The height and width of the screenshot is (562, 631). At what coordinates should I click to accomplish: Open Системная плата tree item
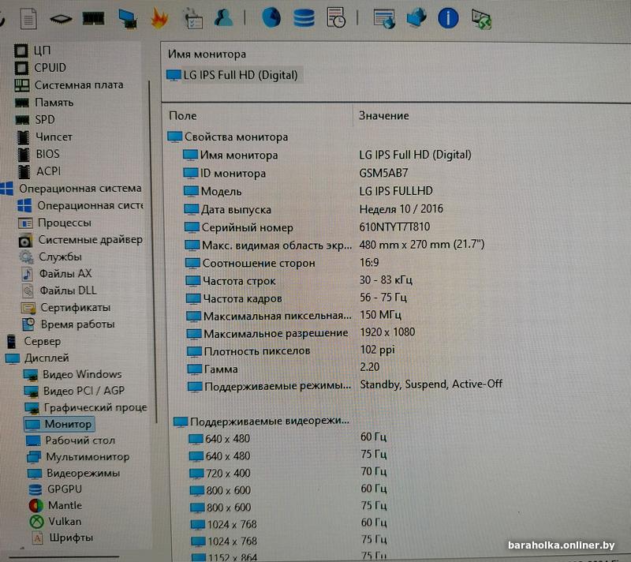(x=69, y=85)
